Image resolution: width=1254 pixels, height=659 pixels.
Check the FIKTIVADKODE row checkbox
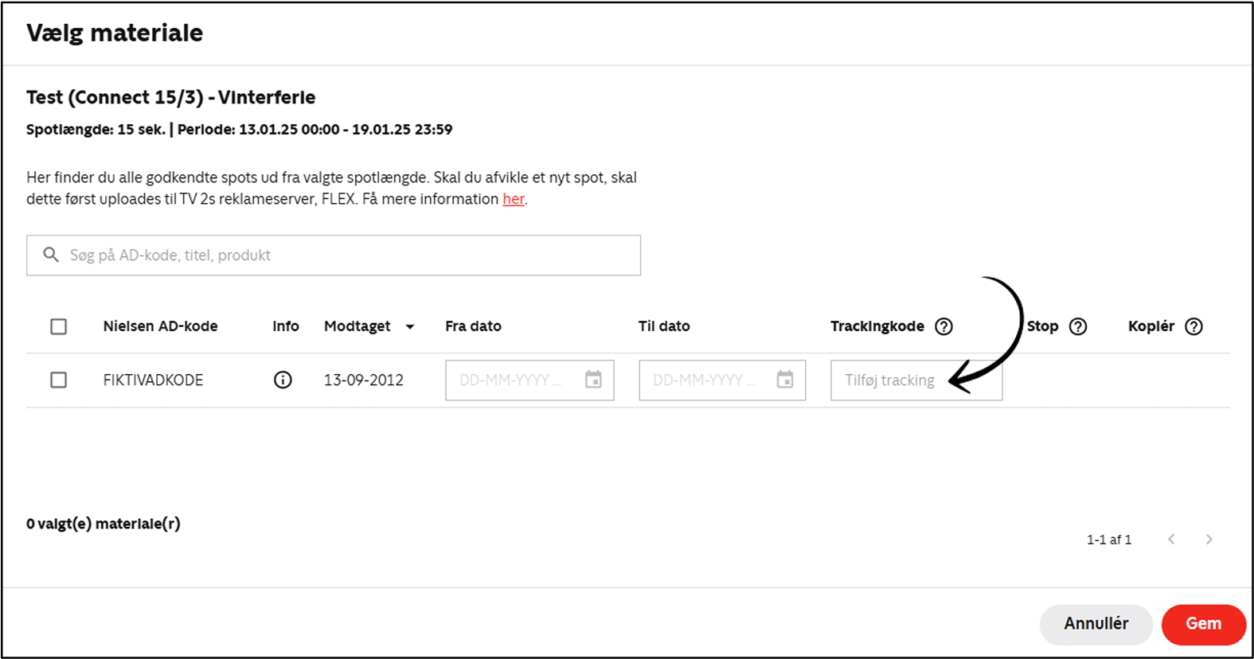pos(58,380)
